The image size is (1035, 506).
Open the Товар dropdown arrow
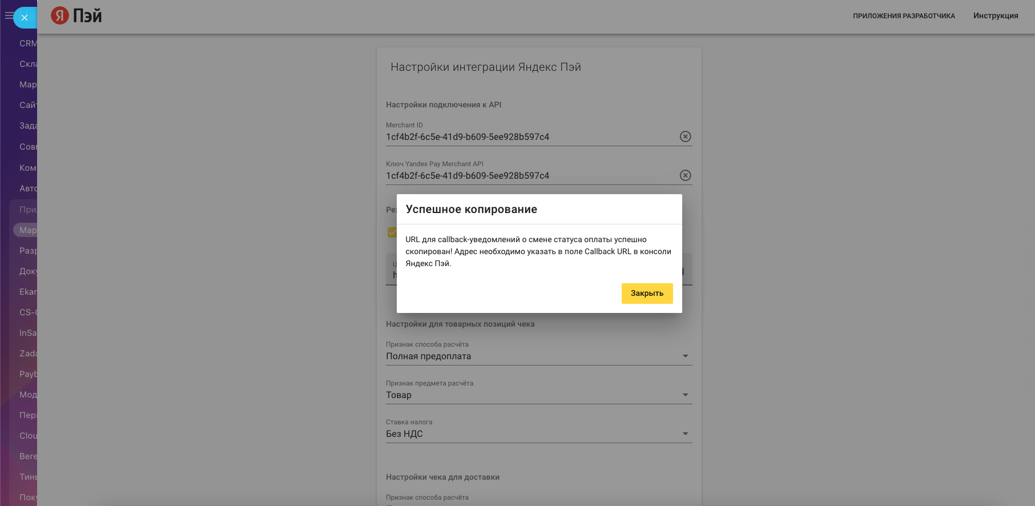[x=685, y=395]
